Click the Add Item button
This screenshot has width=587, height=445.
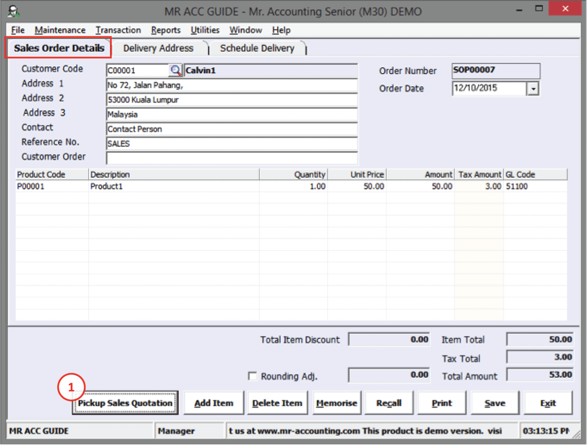point(214,403)
